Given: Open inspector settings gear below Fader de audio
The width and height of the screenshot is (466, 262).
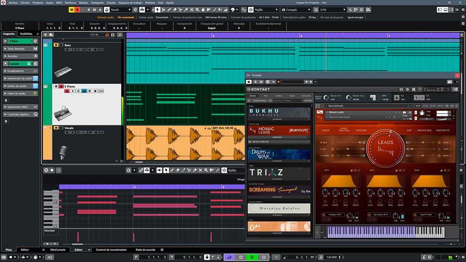Looking at the screenshot, I should tap(6, 100).
